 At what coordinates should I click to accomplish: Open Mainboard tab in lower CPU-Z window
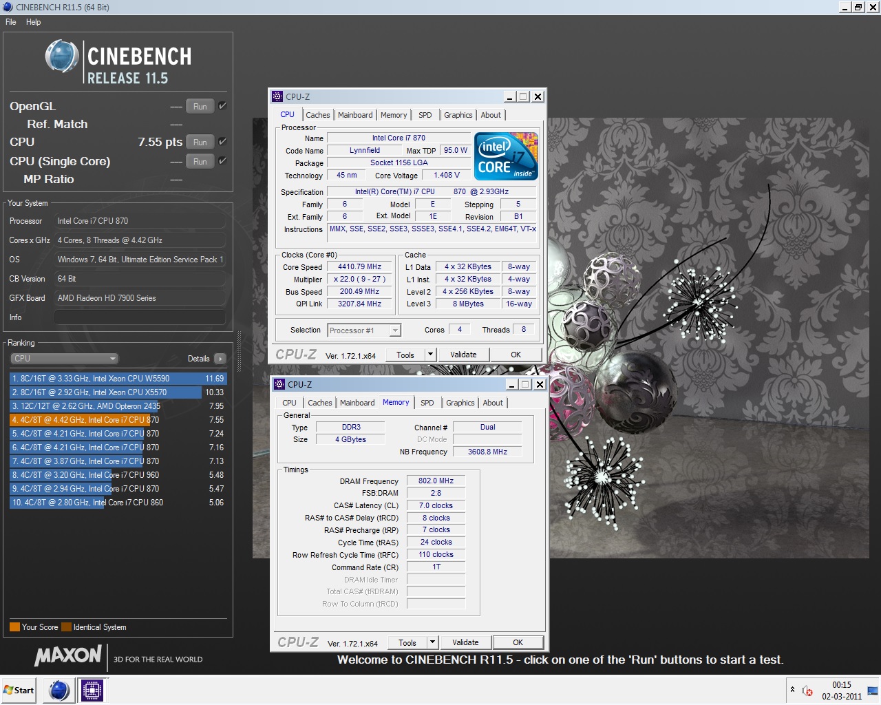click(357, 403)
